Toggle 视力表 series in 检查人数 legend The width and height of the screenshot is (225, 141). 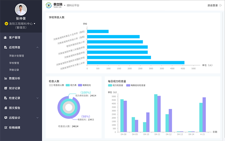click(x=71, y=85)
